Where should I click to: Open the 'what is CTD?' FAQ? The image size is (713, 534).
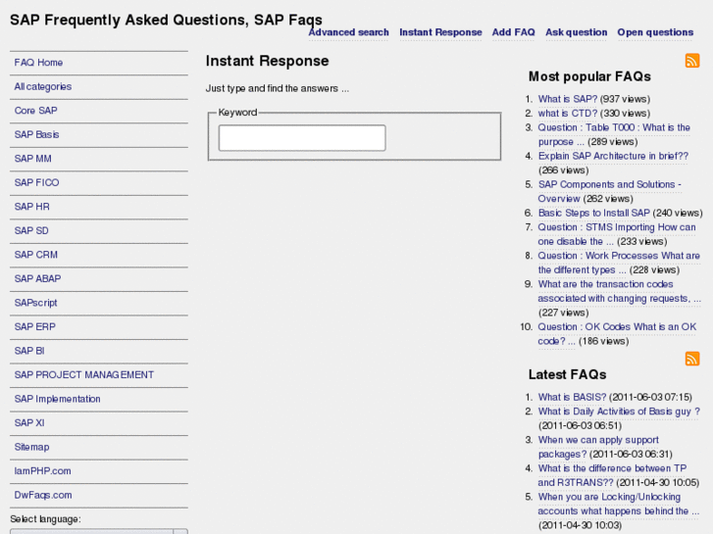568,113
